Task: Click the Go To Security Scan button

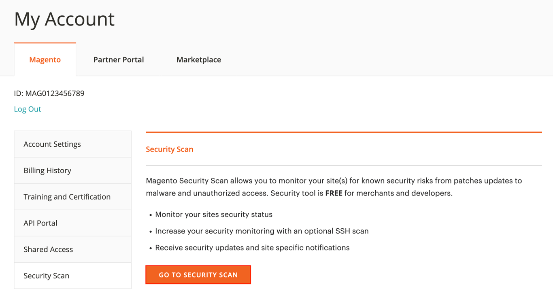Action: [x=198, y=275]
